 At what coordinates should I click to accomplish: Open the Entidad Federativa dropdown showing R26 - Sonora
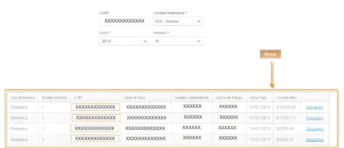point(178,21)
